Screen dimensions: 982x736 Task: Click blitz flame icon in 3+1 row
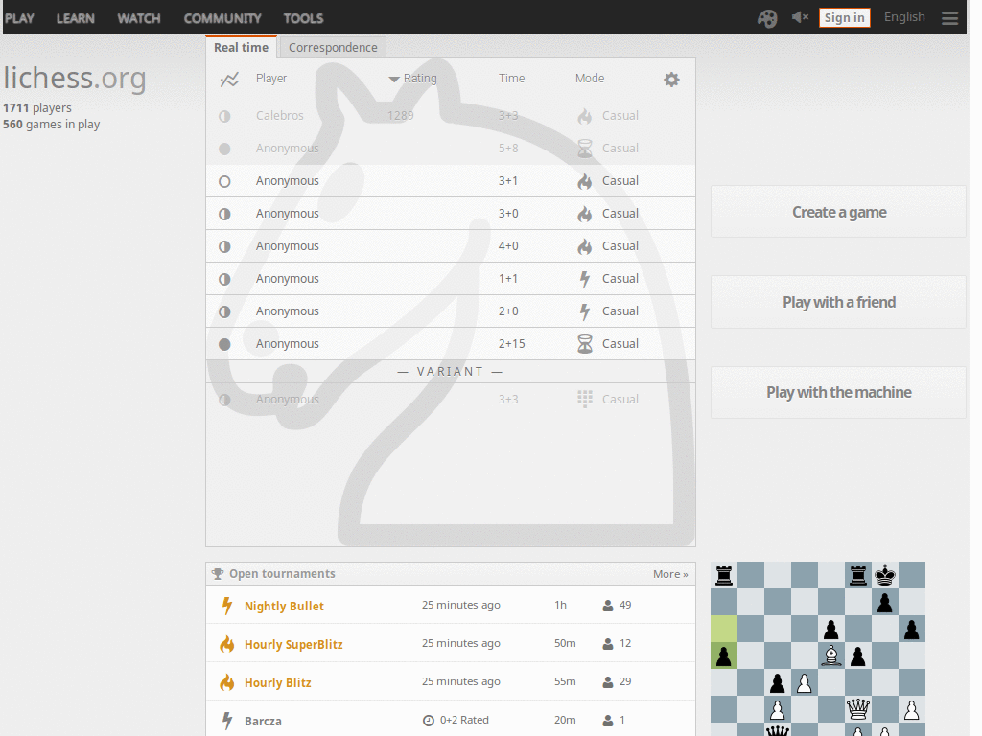coord(584,181)
